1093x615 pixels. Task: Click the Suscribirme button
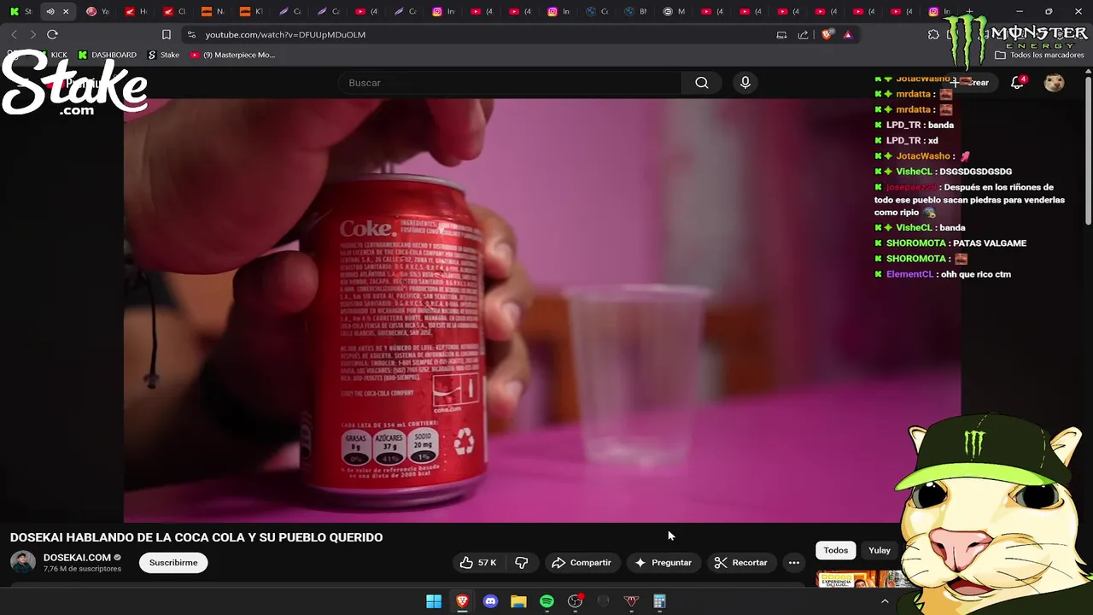click(173, 562)
